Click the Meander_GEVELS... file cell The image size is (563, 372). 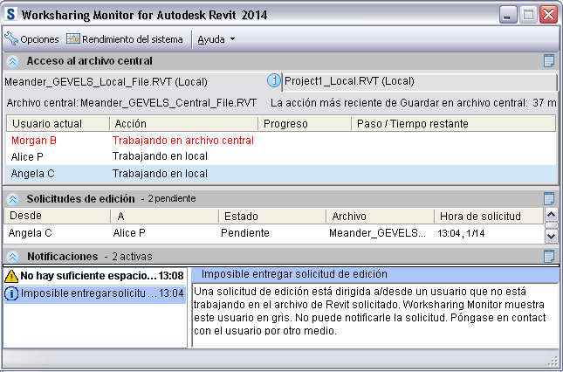[377, 233]
